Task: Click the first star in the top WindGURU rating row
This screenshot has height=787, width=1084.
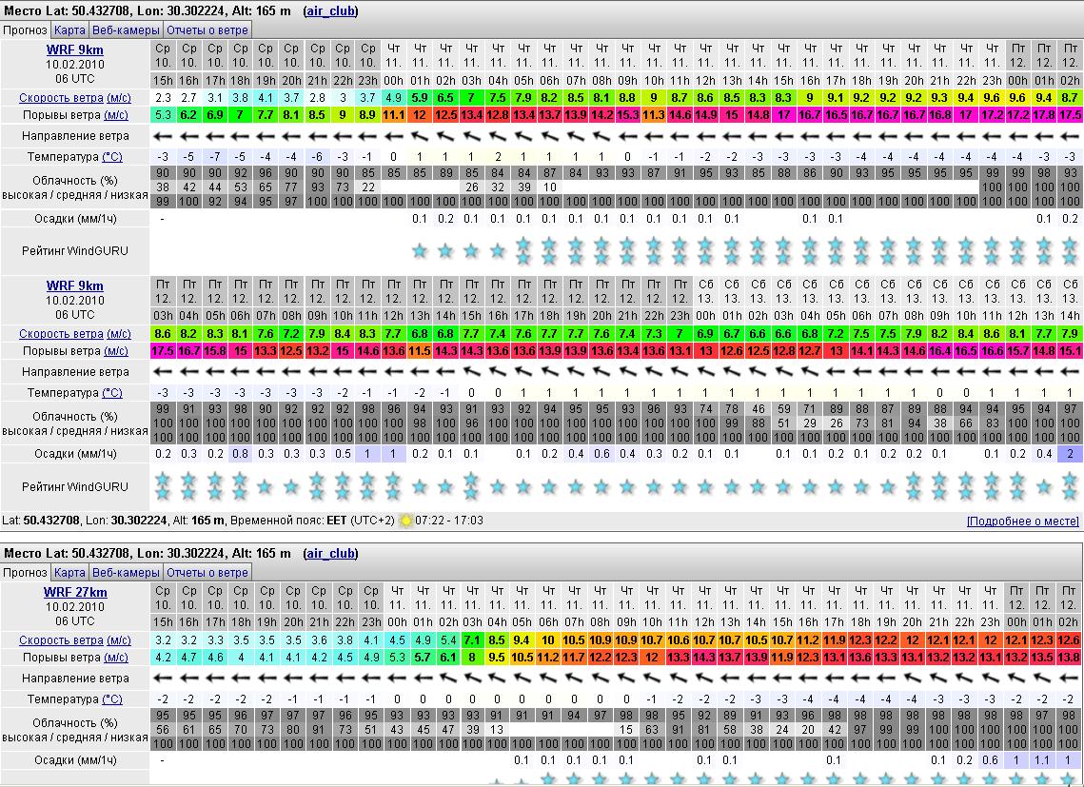Action: pyautogui.click(x=420, y=251)
